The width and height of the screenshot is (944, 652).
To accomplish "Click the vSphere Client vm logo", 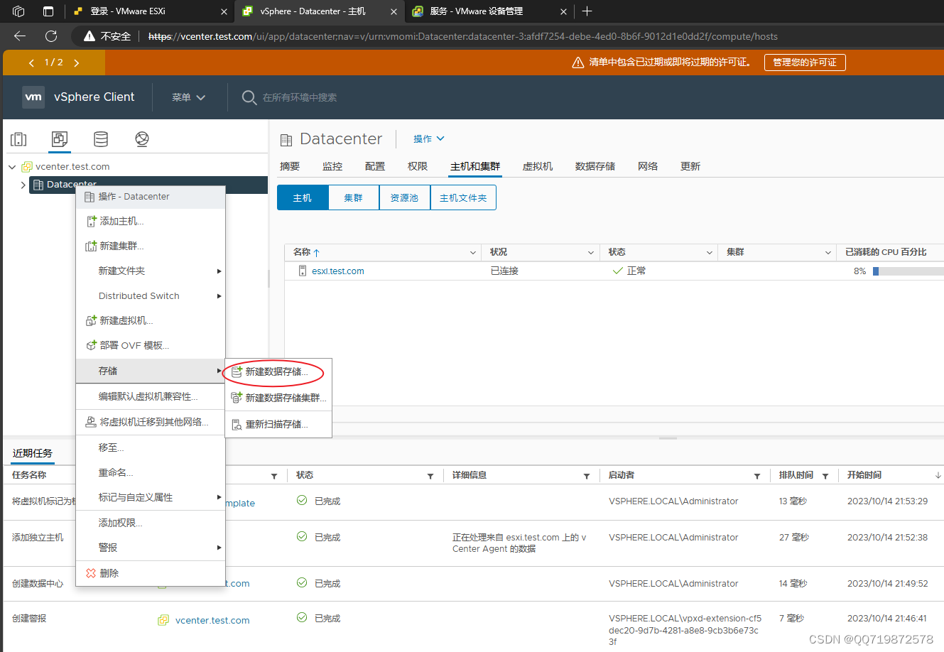I will coord(33,97).
